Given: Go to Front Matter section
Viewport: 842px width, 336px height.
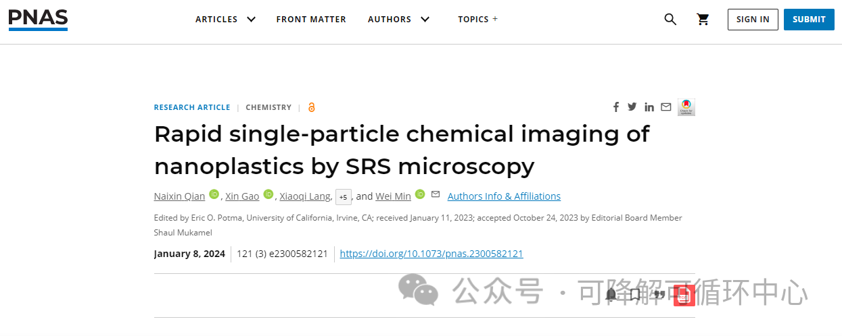Looking at the screenshot, I should click(x=311, y=20).
